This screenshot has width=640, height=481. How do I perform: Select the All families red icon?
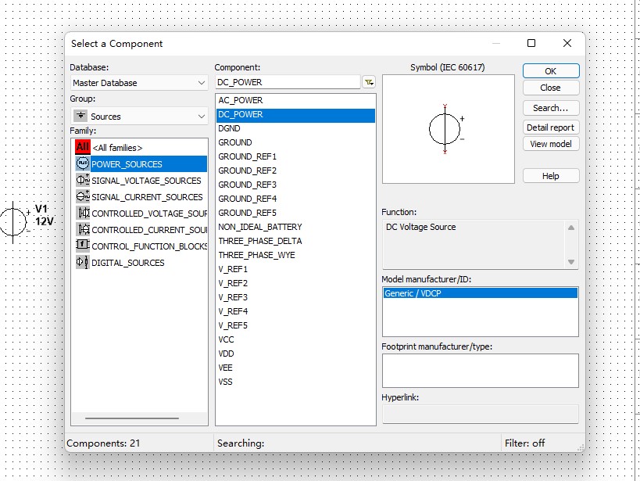83,147
